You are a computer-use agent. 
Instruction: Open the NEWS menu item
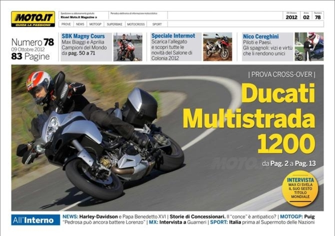click(80, 24)
